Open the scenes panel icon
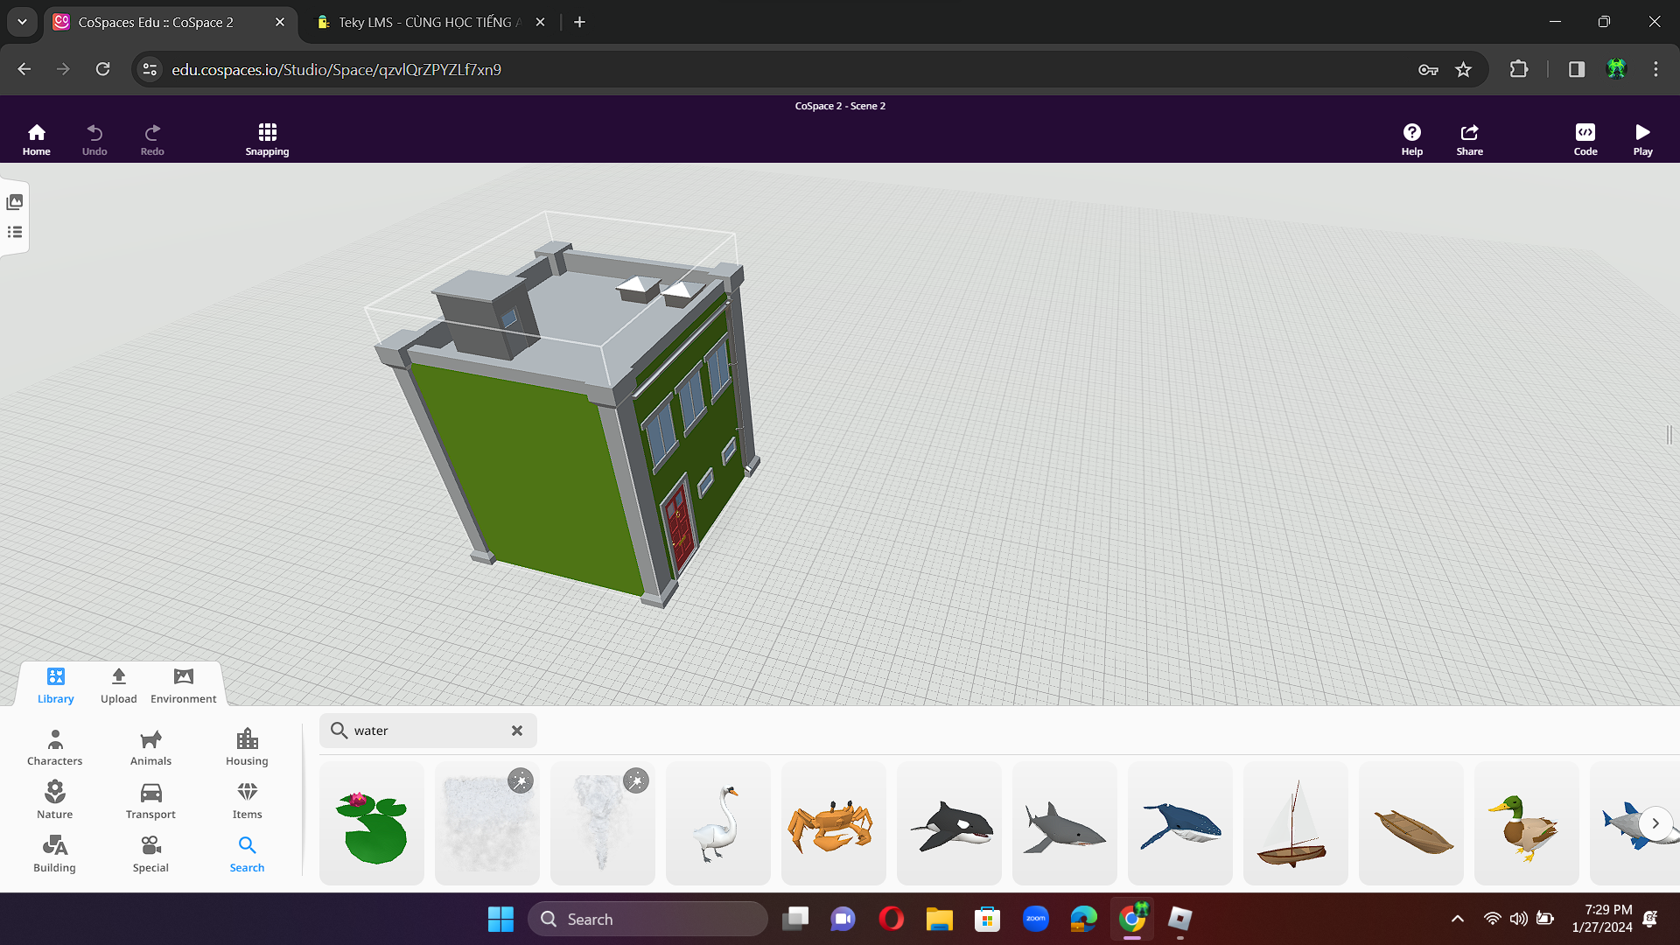Image resolution: width=1680 pixels, height=945 pixels. point(15,202)
